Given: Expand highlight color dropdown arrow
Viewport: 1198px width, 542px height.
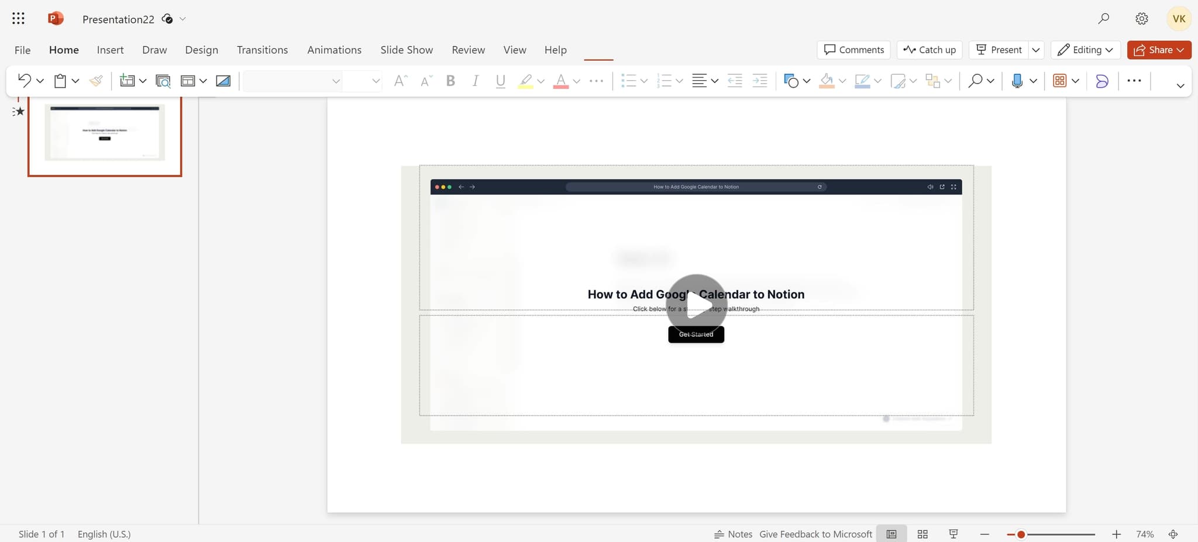Looking at the screenshot, I should [541, 81].
